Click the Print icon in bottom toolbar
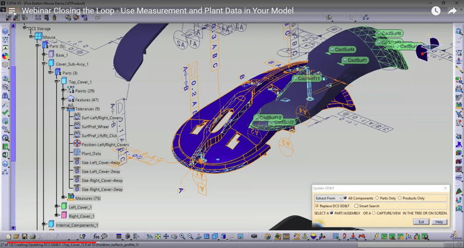 point(33,236)
